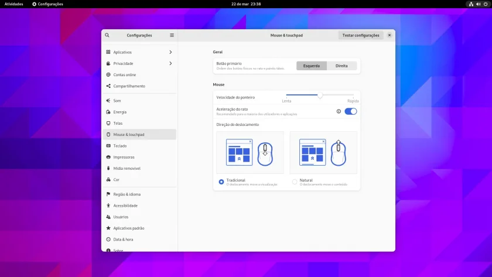
Task: Click the info icon beside Aceleração do rato
Action: (339, 111)
